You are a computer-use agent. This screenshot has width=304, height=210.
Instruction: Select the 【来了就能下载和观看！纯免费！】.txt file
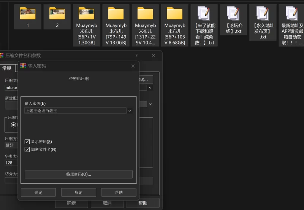click(204, 25)
